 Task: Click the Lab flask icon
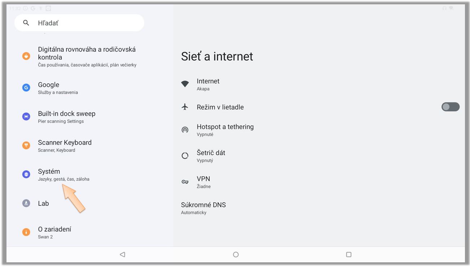(x=26, y=203)
